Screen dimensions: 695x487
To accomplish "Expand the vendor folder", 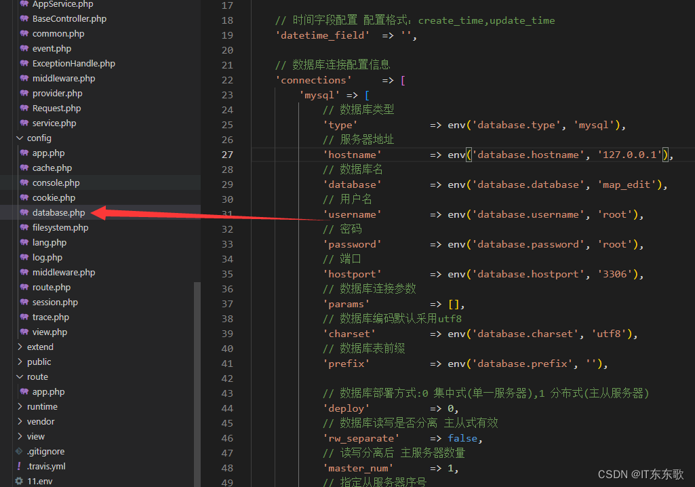I will [x=20, y=421].
